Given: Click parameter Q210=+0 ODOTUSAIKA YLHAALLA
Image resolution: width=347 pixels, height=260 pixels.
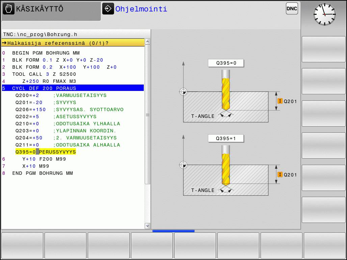Looking at the screenshot, I should [x=73, y=124].
